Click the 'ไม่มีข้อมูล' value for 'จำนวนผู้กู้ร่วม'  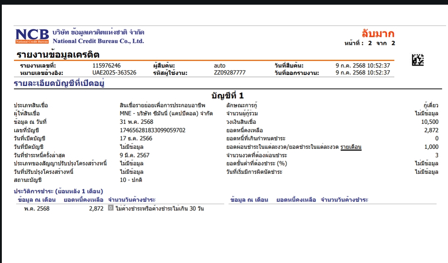tap(427, 114)
